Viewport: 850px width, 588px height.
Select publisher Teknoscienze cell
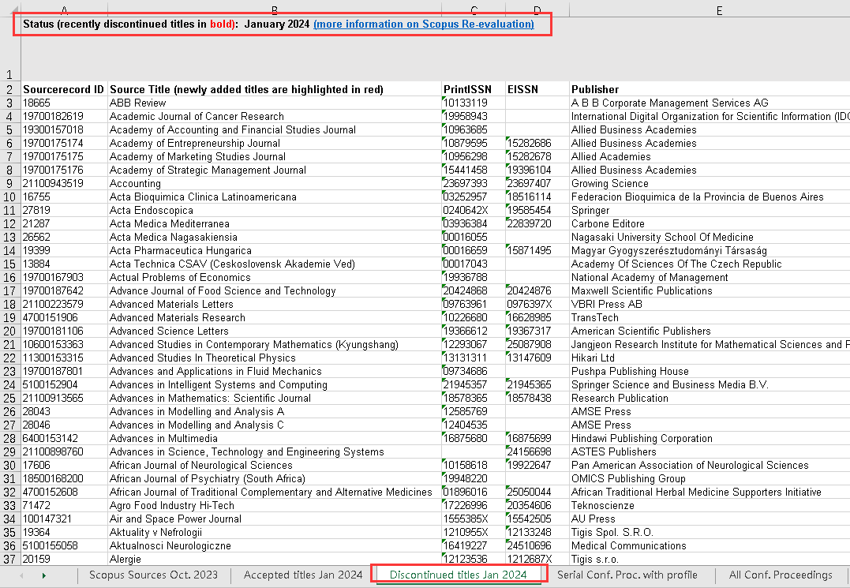coord(710,506)
